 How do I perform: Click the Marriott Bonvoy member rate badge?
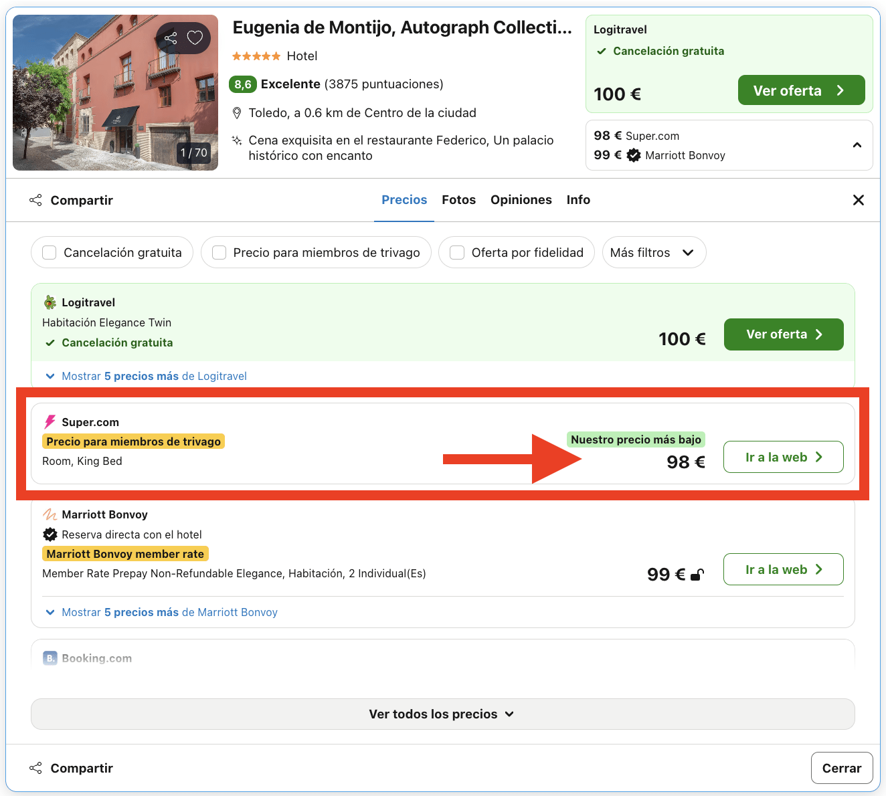[125, 554]
